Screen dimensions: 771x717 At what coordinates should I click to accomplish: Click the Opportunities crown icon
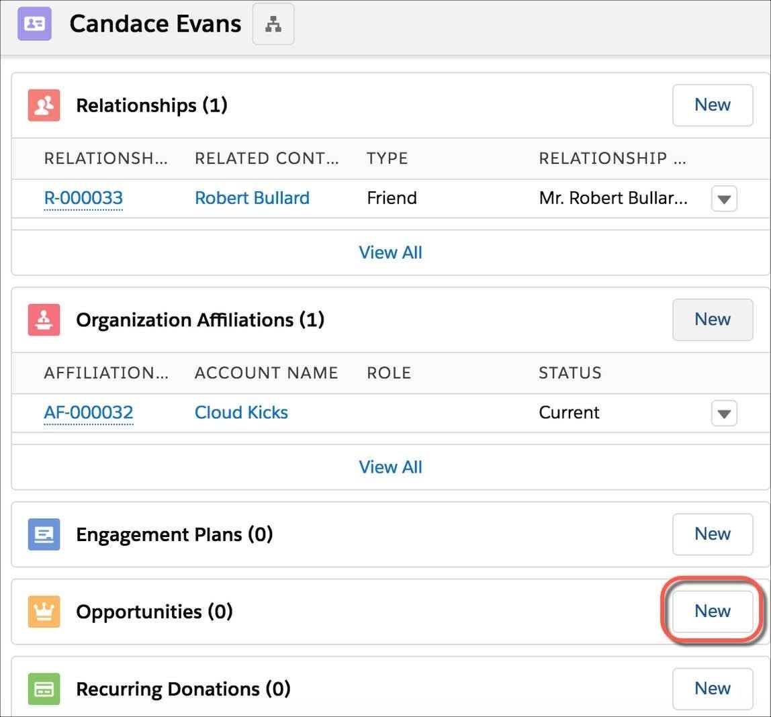[x=43, y=611]
